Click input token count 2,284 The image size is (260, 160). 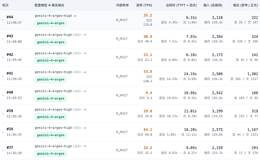coord(217,37)
